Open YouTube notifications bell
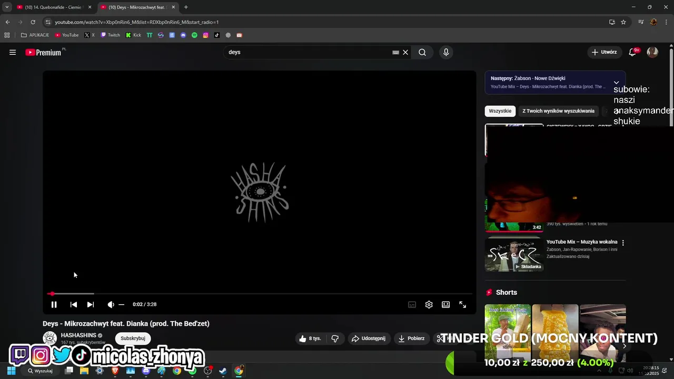Image resolution: width=674 pixels, height=379 pixels. point(633,52)
